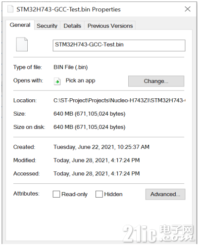Open Advanced... attributes settings

(x=165, y=194)
